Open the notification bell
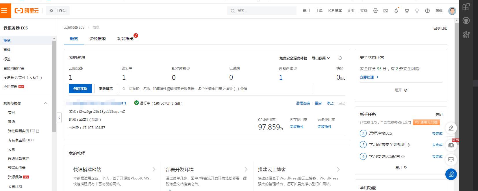 tap(396, 11)
